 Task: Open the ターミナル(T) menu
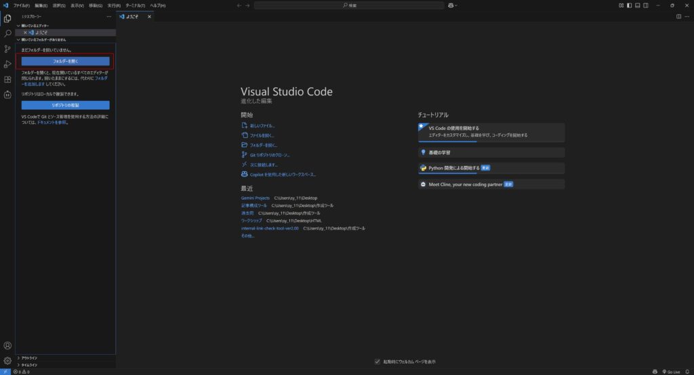pos(135,5)
